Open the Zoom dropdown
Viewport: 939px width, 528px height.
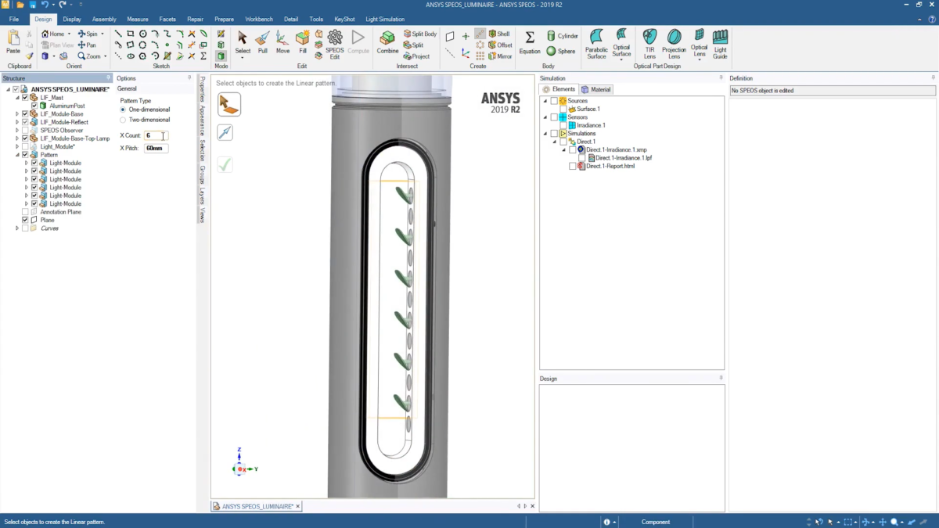click(x=105, y=56)
